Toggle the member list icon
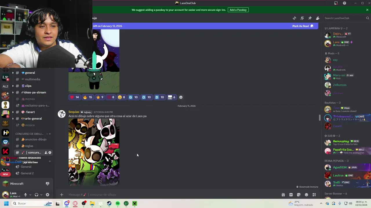This screenshot has width=371, height=208. [x=318, y=18]
